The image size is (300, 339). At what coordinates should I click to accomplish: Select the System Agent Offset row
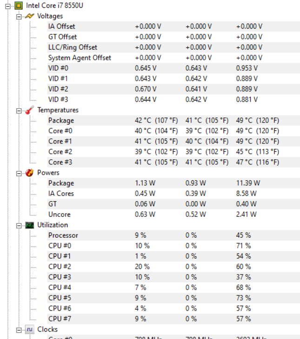pyautogui.click(x=173, y=58)
